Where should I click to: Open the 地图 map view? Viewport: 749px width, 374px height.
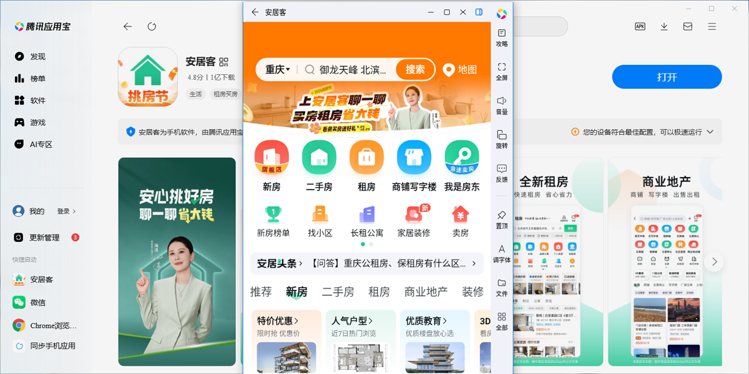coord(459,70)
